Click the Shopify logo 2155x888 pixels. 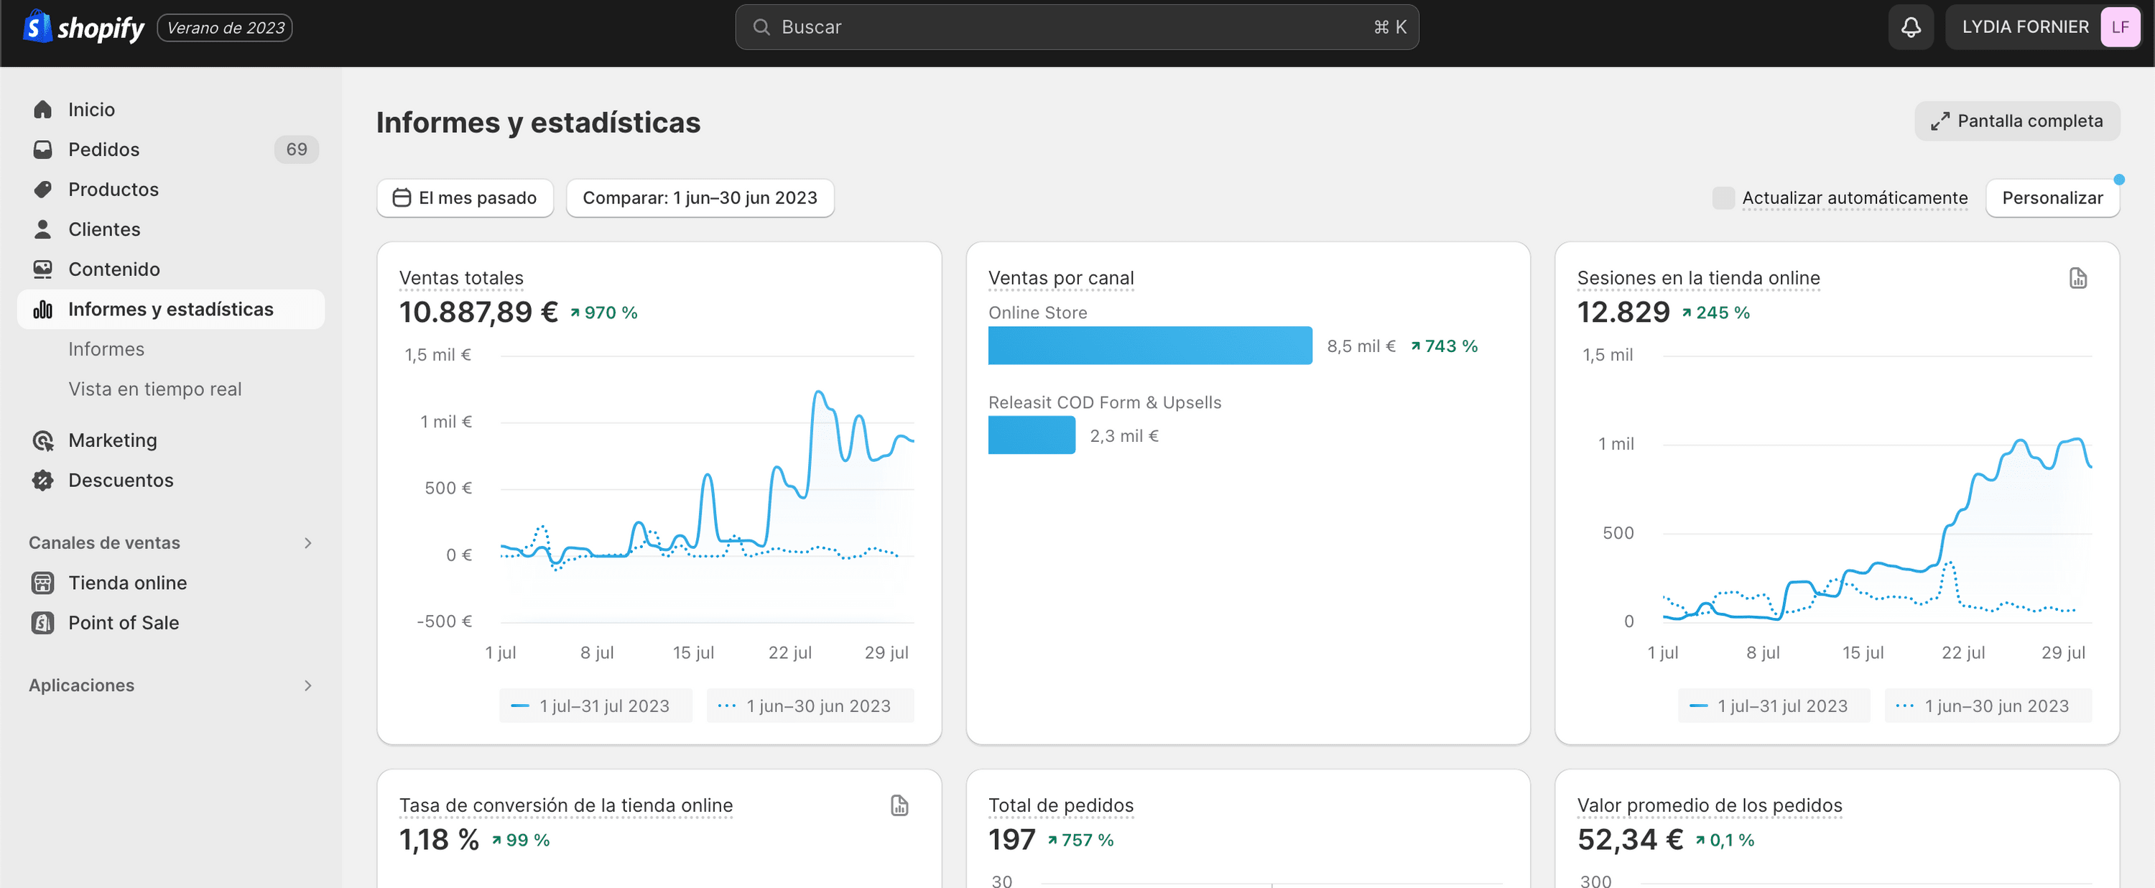tap(83, 27)
